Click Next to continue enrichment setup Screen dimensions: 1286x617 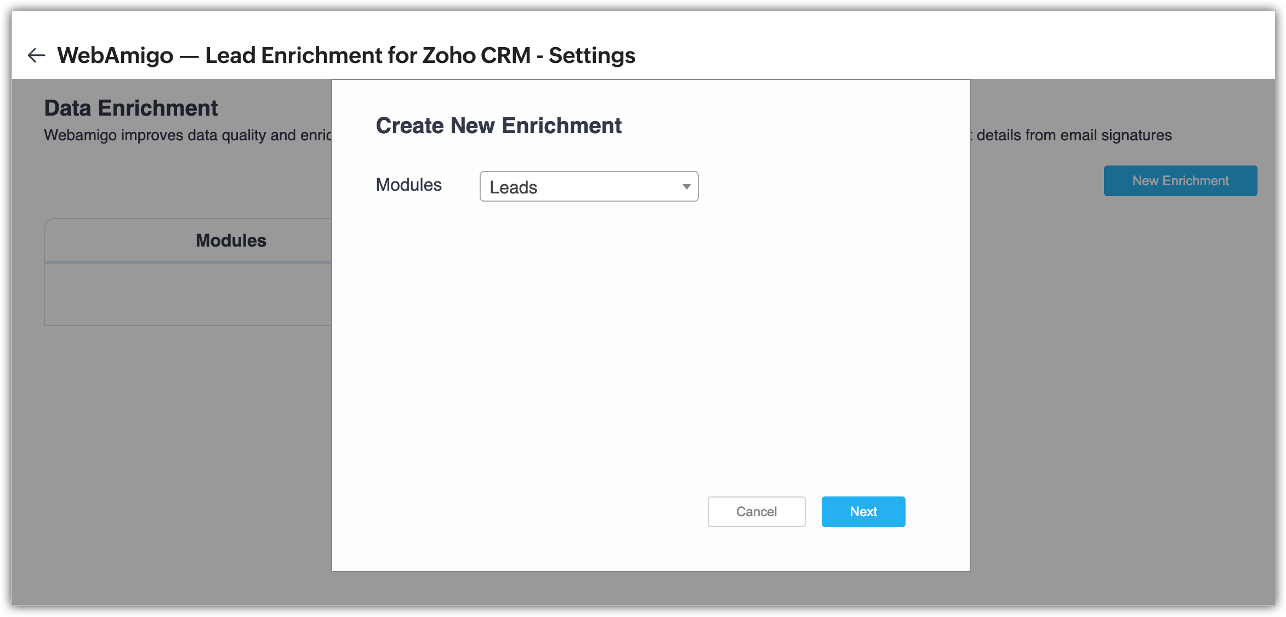(863, 512)
